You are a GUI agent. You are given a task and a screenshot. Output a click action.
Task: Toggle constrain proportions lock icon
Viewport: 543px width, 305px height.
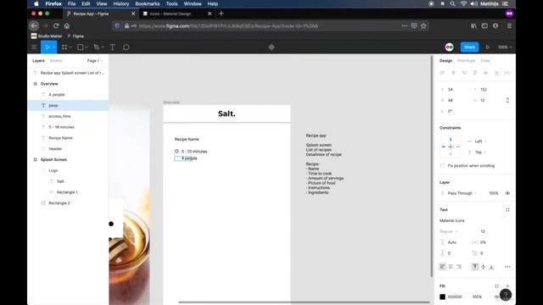507,100
